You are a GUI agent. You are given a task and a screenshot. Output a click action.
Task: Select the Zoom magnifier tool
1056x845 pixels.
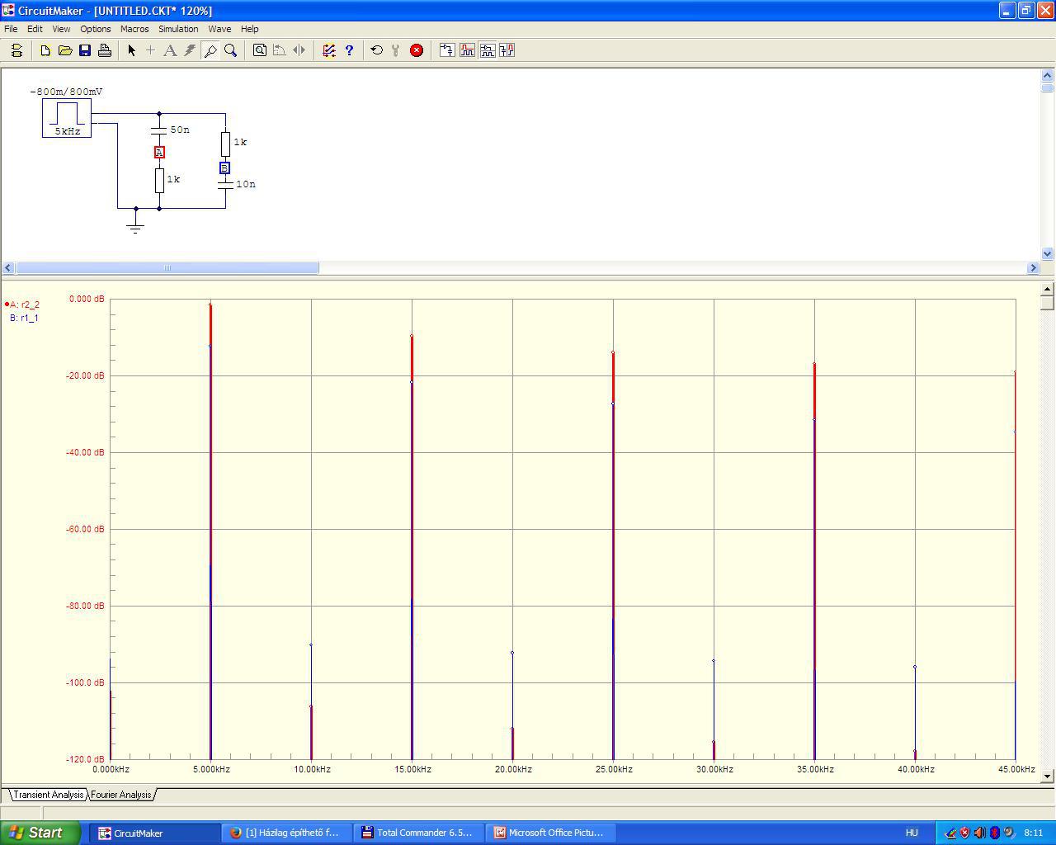click(231, 50)
